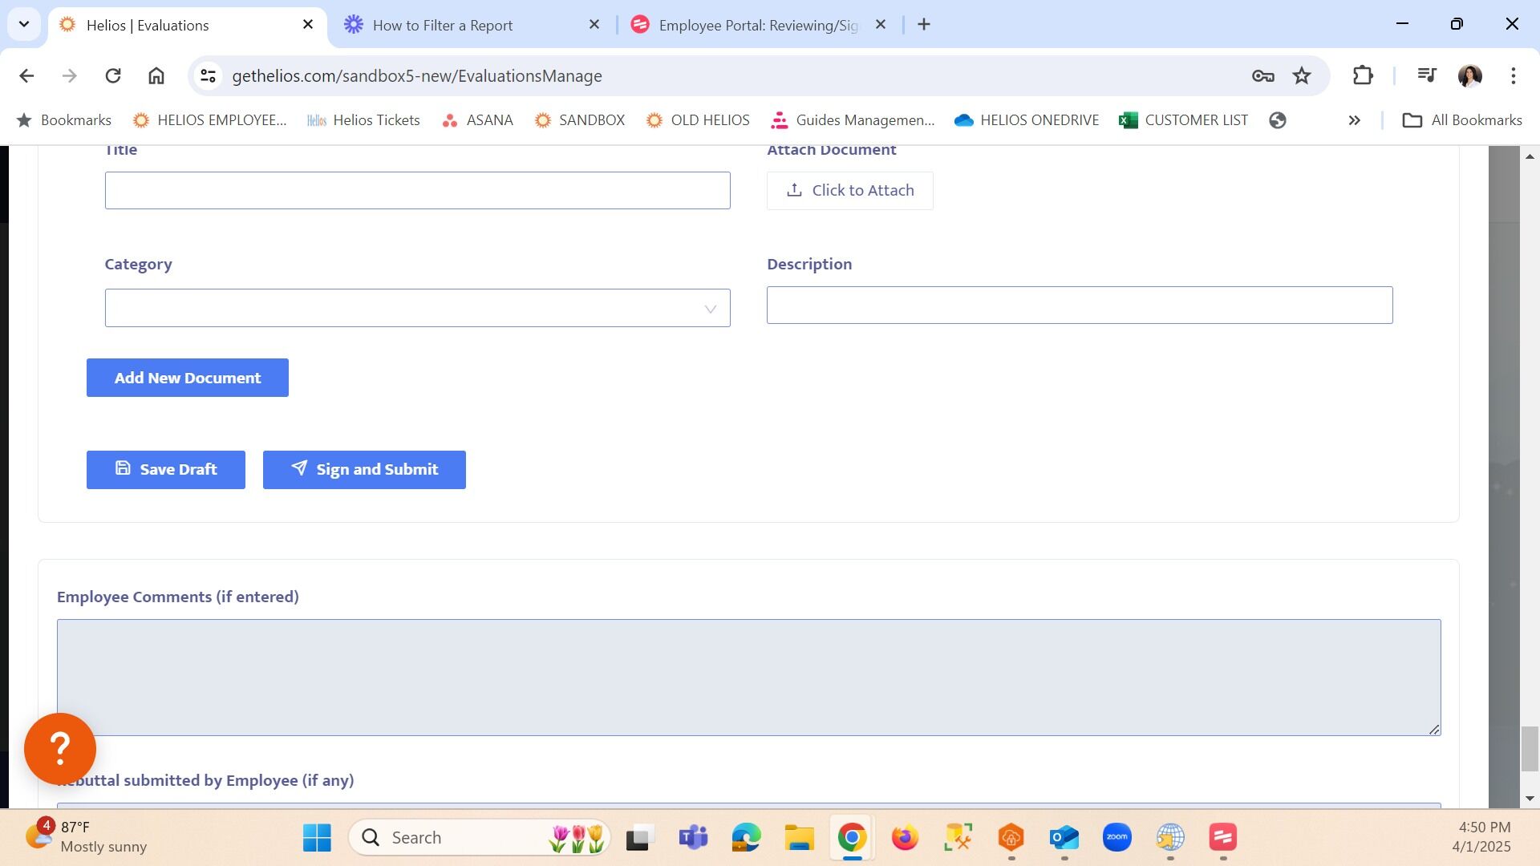Open the browser extensions puzzle icon
Image resolution: width=1540 pixels, height=866 pixels.
click(1363, 75)
